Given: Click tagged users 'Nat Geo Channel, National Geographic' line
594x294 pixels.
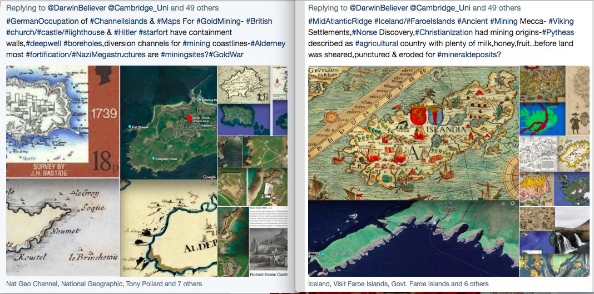Looking at the screenshot, I should (104, 283).
